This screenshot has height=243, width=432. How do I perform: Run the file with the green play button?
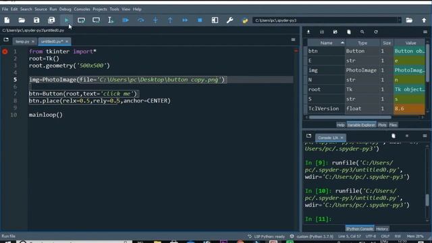click(x=66, y=20)
